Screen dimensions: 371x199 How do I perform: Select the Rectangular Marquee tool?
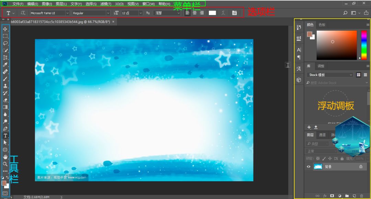tap(5, 36)
